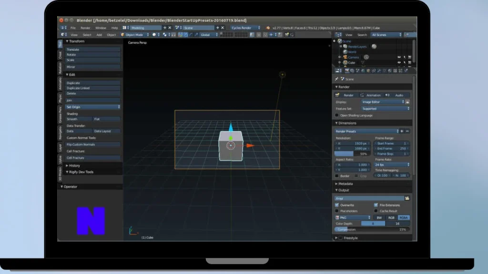Open the Global orientation dropdown
The height and width of the screenshot is (274, 488).
pyautogui.click(x=209, y=35)
